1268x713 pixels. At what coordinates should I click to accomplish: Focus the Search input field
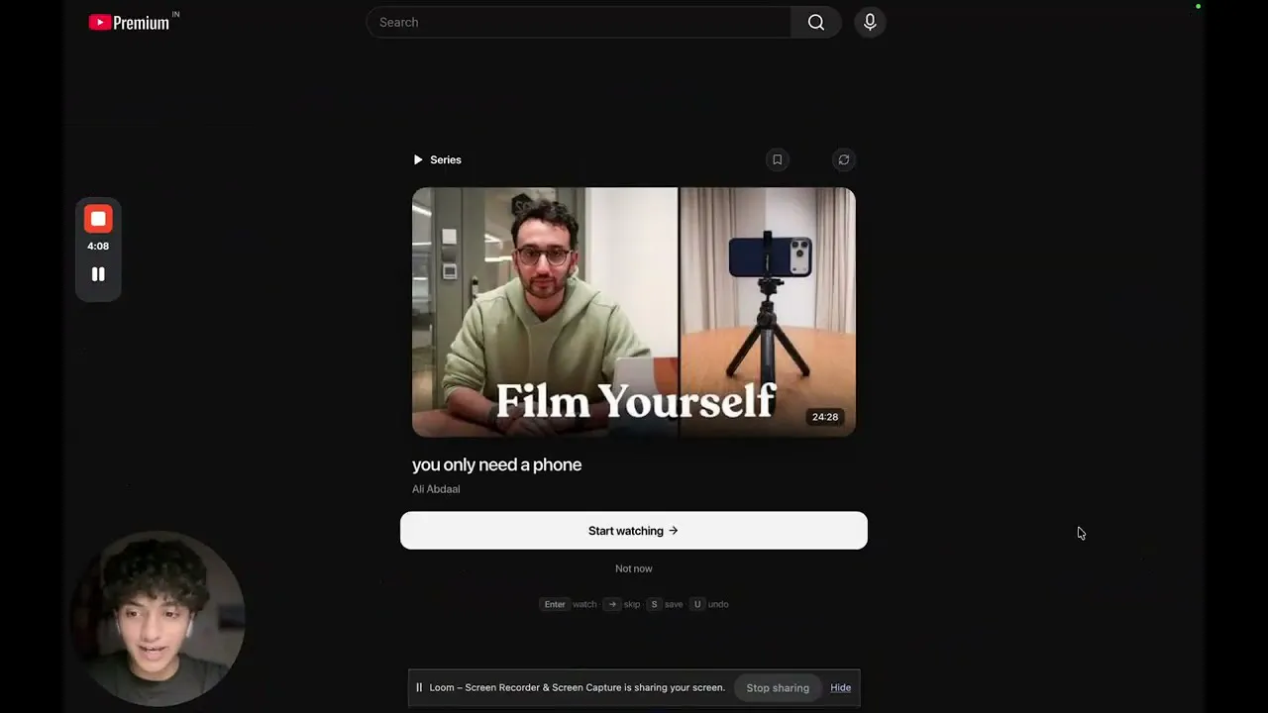(x=579, y=22)
